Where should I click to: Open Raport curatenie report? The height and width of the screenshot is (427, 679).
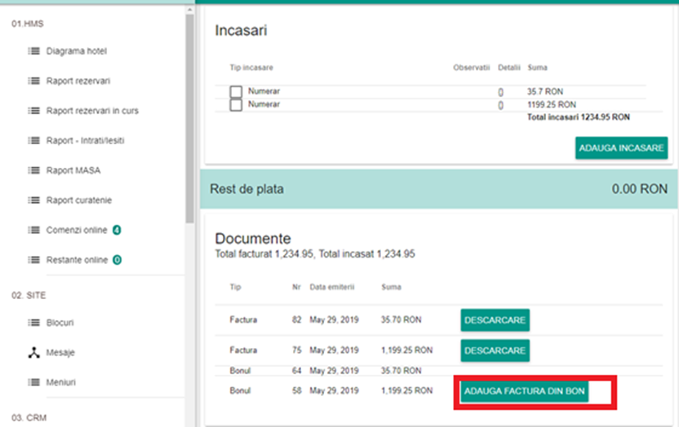(x=79, y=200)
